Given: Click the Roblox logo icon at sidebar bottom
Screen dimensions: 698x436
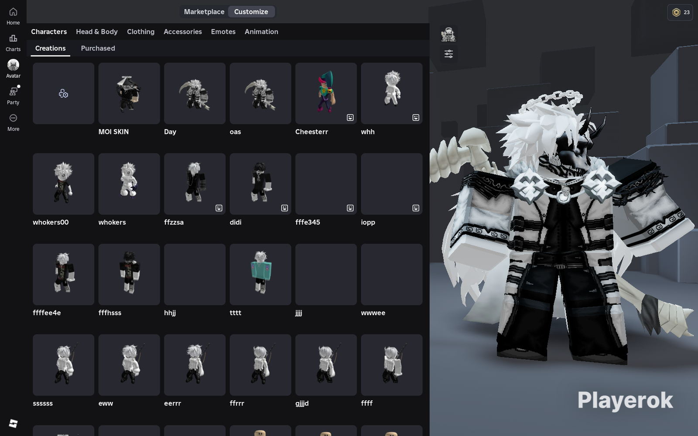Looking at the screenshot, I should click(x=13, y=423).
